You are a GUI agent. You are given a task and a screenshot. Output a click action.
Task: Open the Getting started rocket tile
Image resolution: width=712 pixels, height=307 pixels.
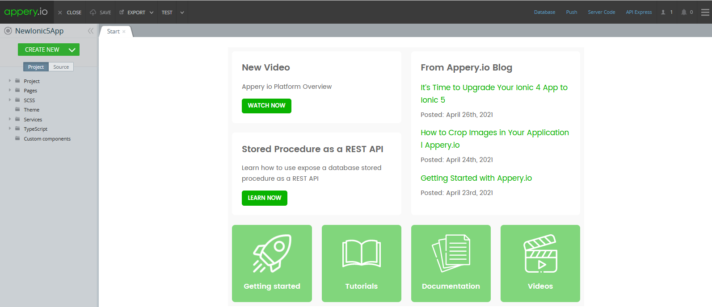click(x=272, y=263)
